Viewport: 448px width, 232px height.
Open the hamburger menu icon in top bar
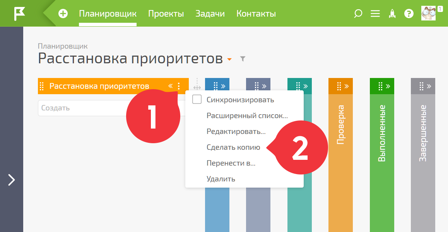click(375, 14)
